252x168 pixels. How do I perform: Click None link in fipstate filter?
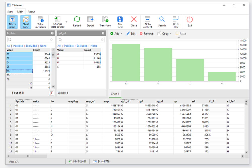coord(43,46)
